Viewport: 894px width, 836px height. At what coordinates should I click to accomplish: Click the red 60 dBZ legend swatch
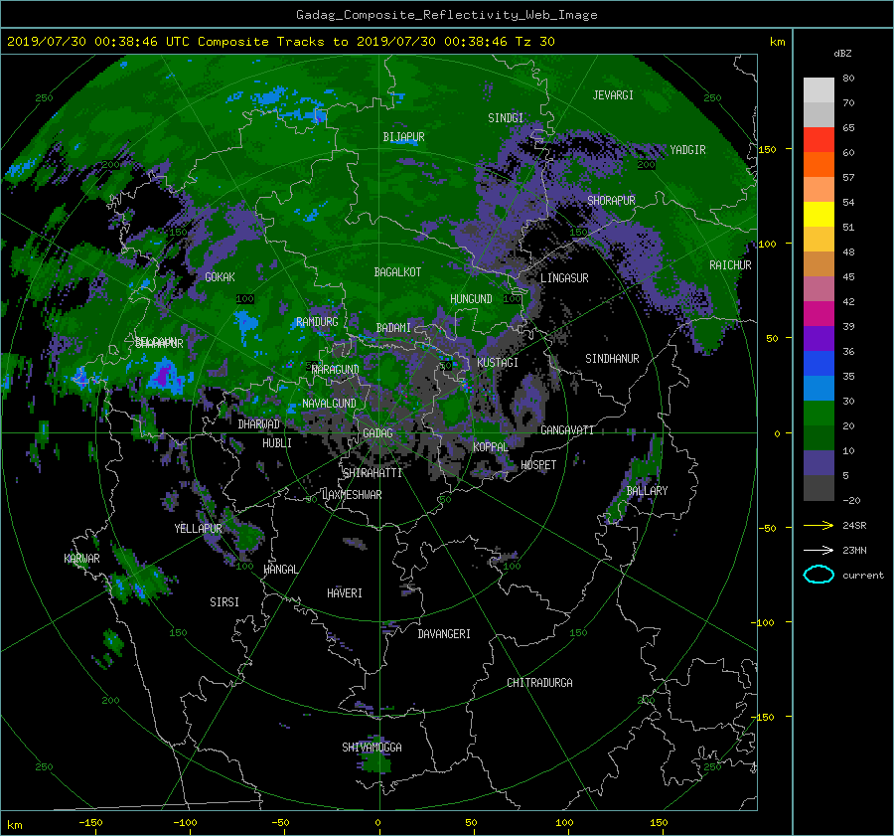click(x=819, y=139)
